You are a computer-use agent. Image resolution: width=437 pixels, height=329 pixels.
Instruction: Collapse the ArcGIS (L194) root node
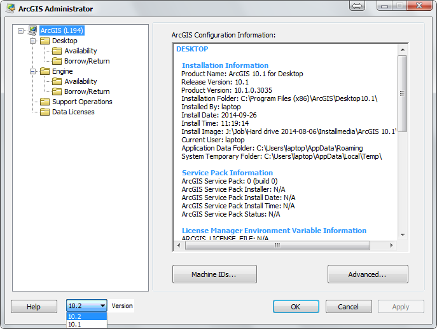pos(21,30)
